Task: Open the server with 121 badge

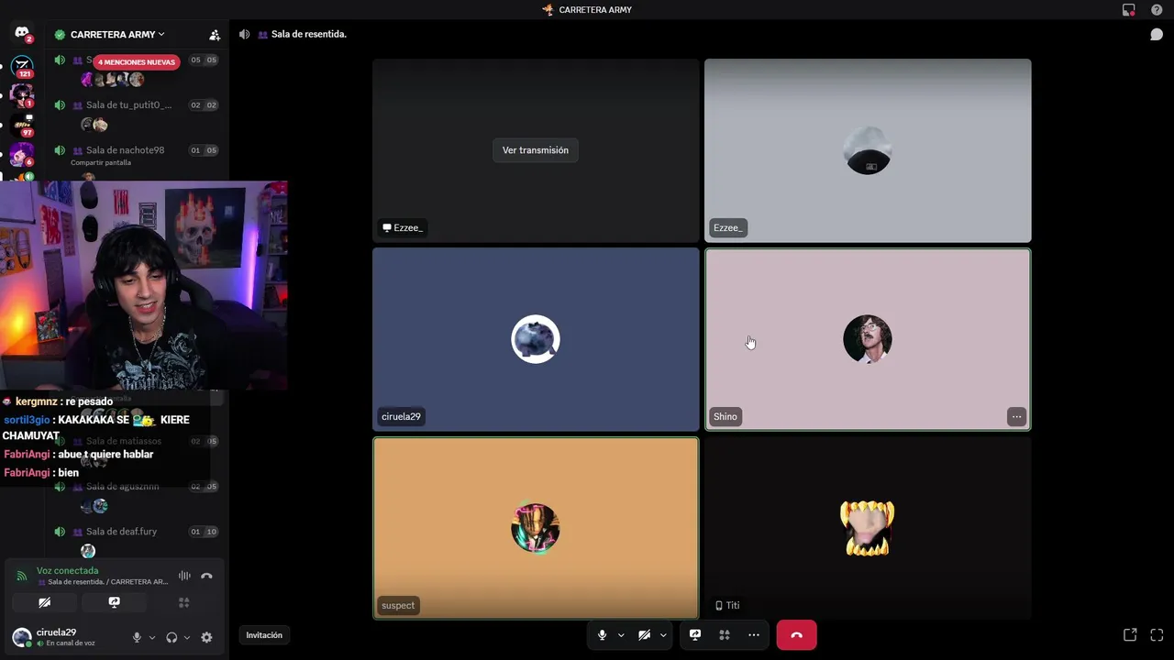Action: pos(21,66)
